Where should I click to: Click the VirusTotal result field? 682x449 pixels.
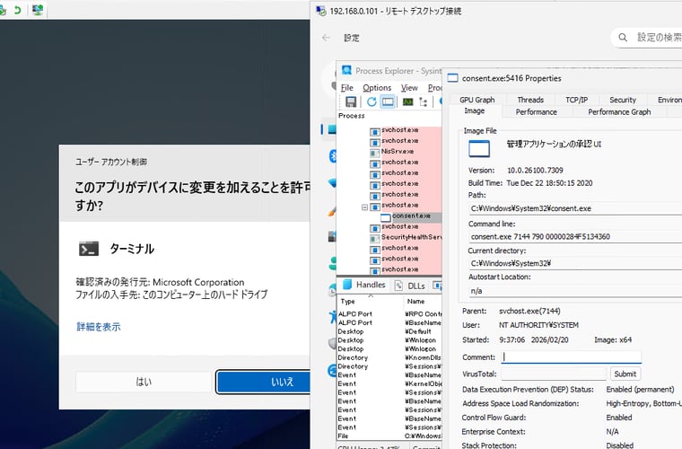(x=554, y=374)
